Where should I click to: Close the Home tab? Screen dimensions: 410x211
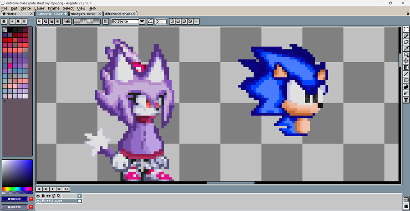pos(31,14)
